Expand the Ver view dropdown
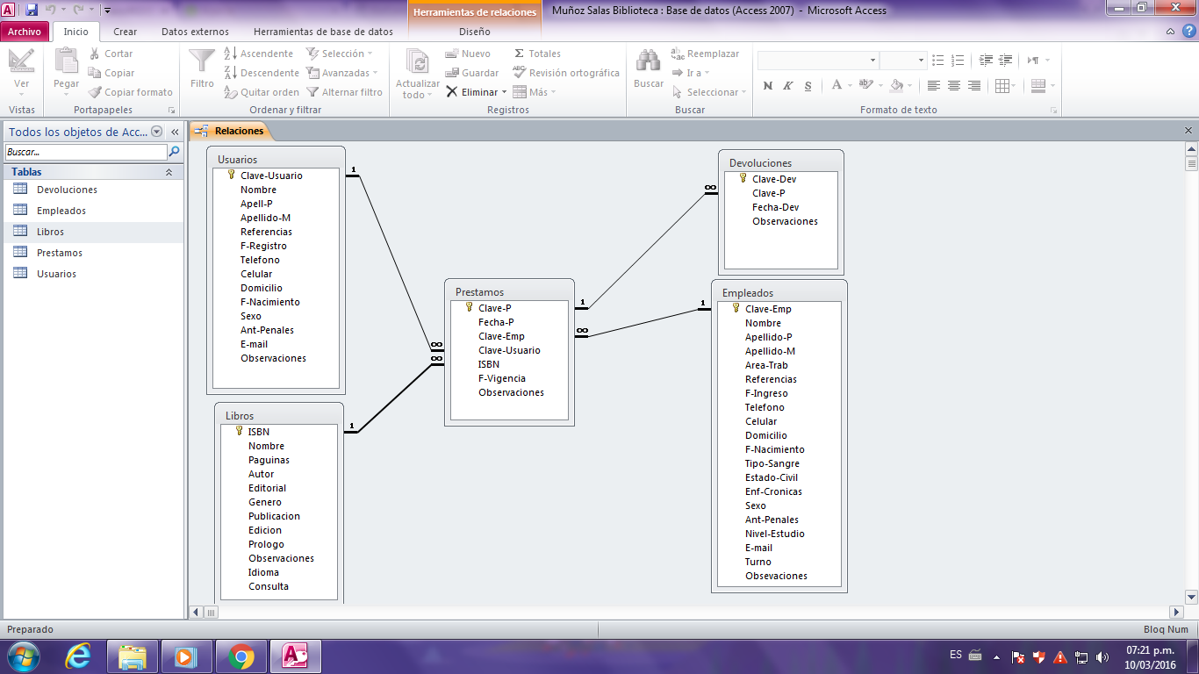This screenshot has height=674, width=1199. (22, 95)
